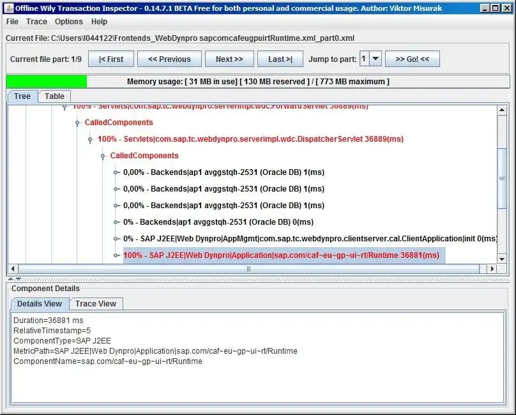This screenshot has width=516, height=415.
Task: Click the horizontal scrollbar left arrow
Action: 13,269
